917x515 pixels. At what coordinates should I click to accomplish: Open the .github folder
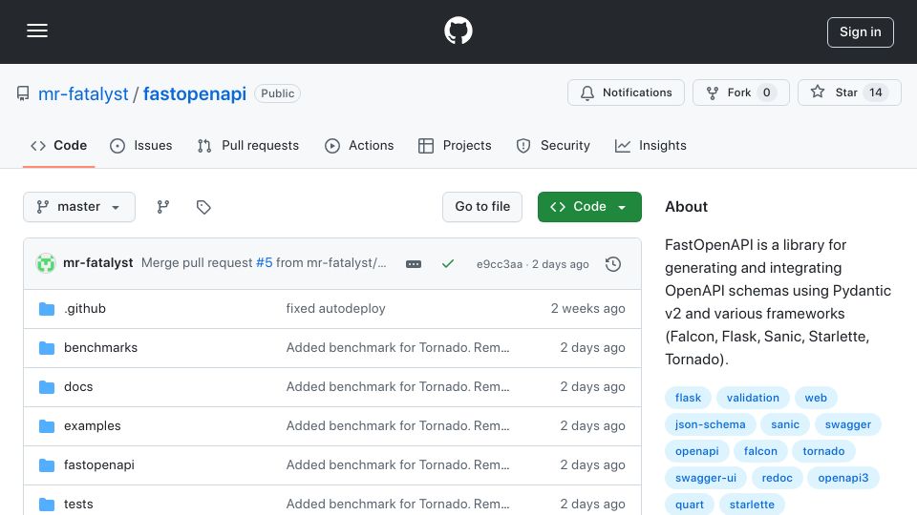pyautogui.click(x=85, y=308)
